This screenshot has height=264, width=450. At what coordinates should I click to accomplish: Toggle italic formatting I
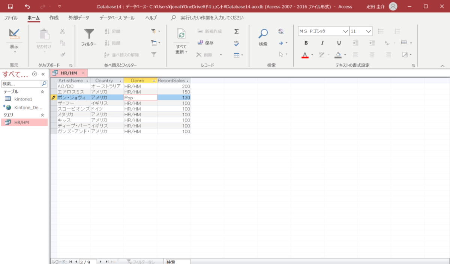click(x=322, y=43)
